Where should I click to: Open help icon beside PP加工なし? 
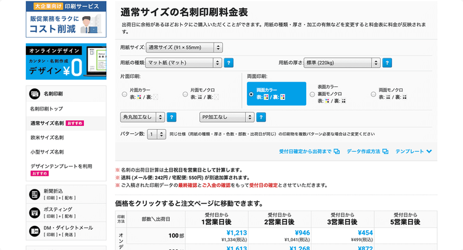click(261, 117)
